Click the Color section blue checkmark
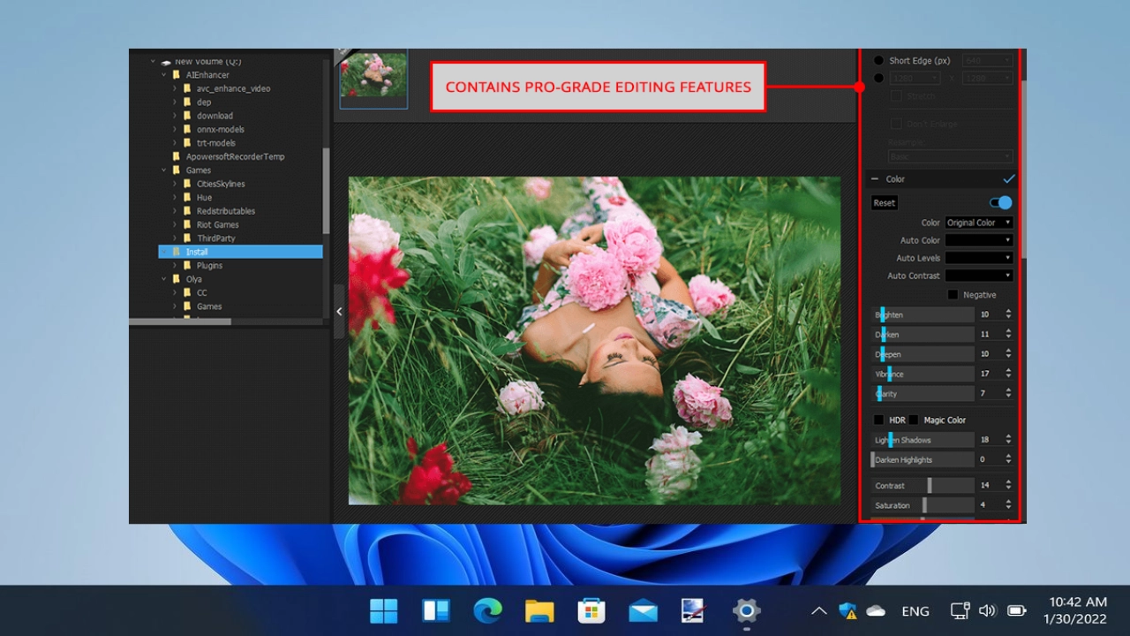Image resolution: width=1130 pixels, height=636 pixels. (x=1009, y=178)
